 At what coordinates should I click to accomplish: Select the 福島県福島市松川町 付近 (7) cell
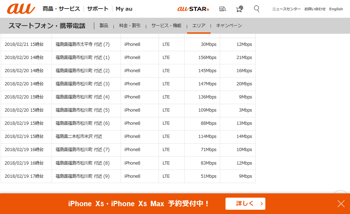pyautogui.click(x=86, y=150)
